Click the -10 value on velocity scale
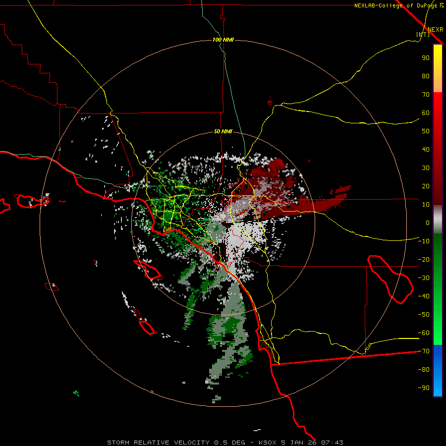Screen dimensions: 446x446 point(424,241)
